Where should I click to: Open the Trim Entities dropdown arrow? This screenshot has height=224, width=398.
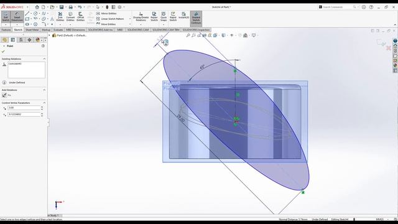60,25
